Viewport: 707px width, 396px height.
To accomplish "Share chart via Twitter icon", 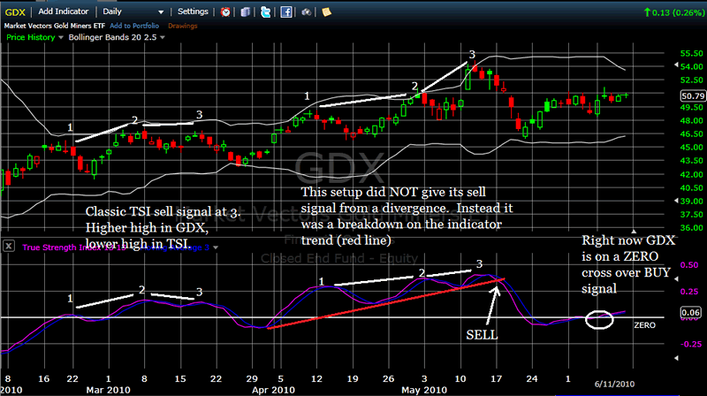I will [x=268, y=12].
